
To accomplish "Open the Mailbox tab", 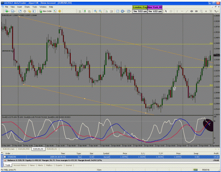I will tap(49, 165).
